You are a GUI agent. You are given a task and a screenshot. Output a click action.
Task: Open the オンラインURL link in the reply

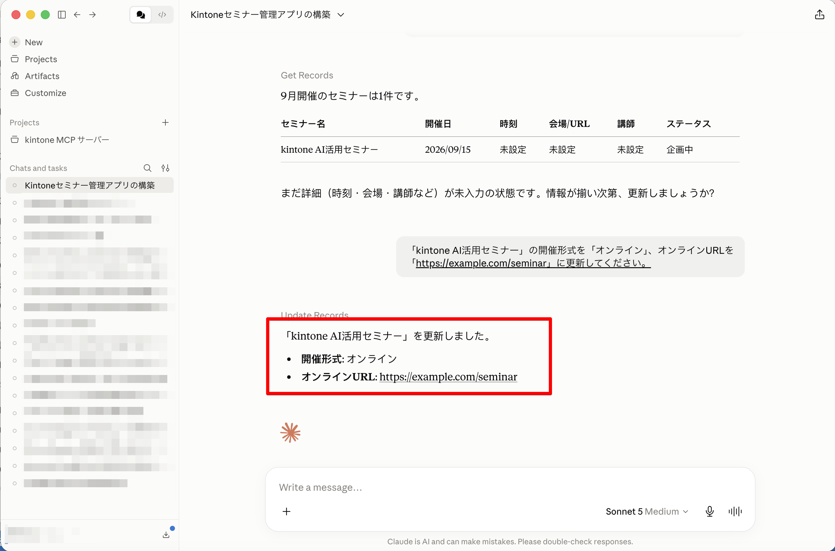tap(448, 377)
